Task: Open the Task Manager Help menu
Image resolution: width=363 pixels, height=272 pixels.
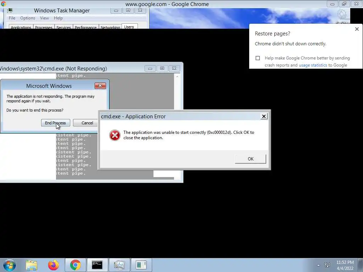Action: pyautogui.click(x=58, y=18)
